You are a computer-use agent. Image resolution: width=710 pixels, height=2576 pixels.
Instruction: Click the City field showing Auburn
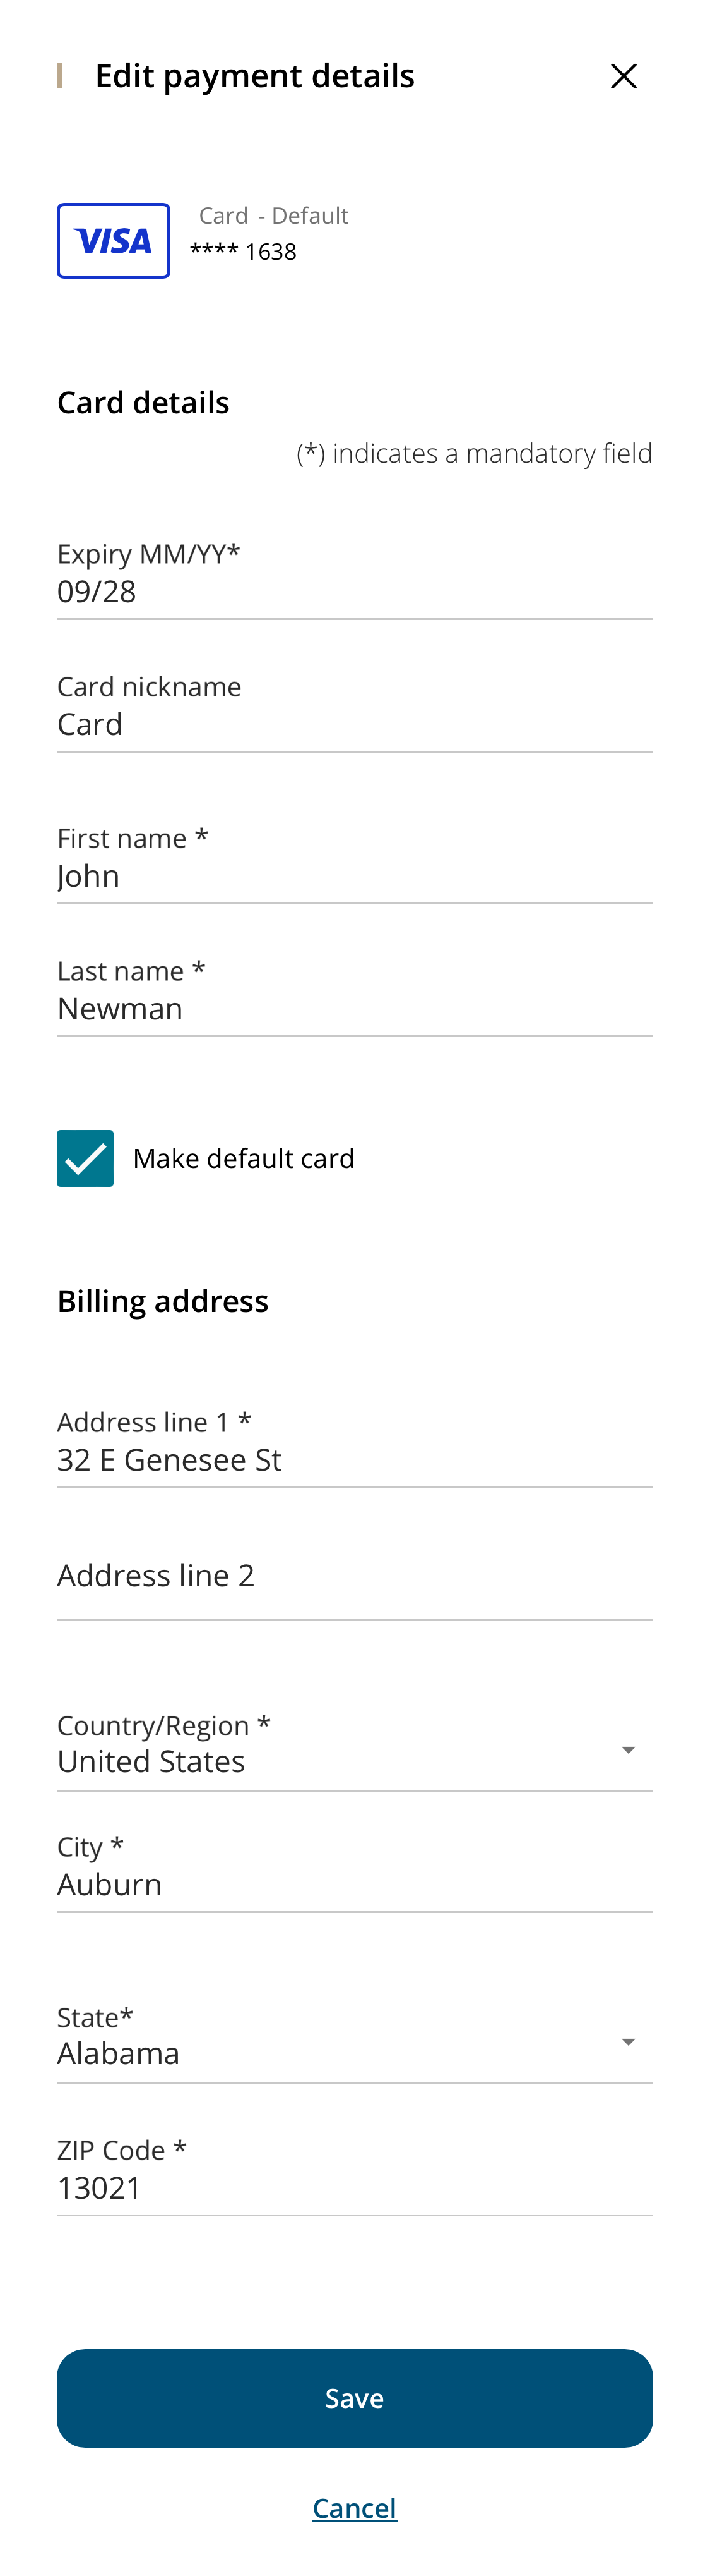click(355, 1885)
